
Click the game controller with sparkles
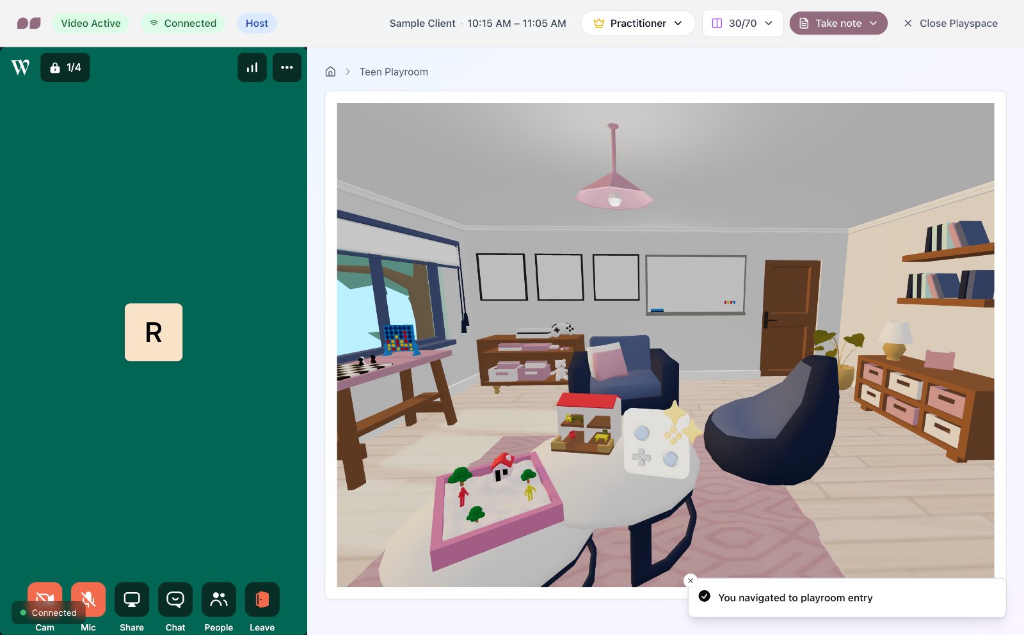pos(659,442)
